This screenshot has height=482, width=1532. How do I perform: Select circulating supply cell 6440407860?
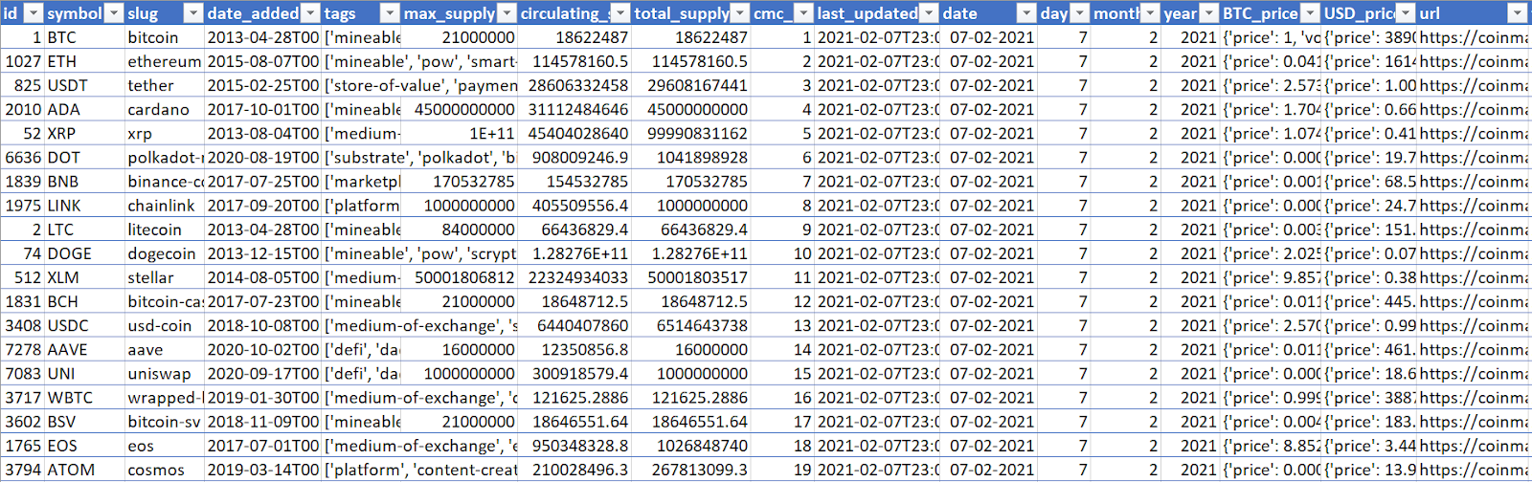574,325
